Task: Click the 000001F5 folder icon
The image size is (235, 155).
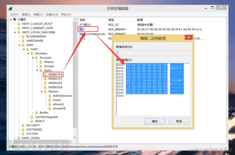Action: (45, 79)
